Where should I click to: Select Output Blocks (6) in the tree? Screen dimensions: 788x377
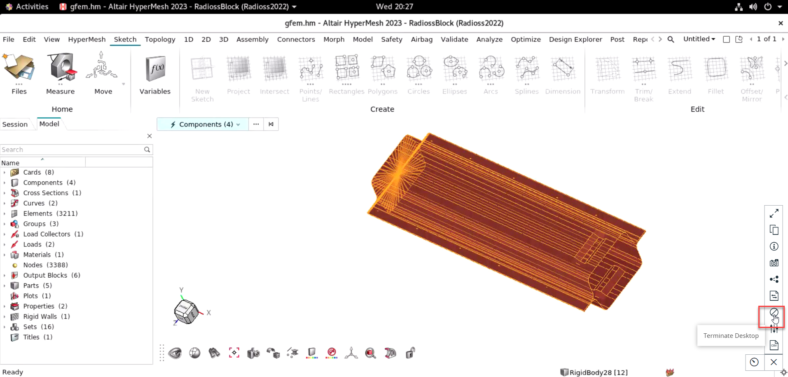[x=51, y=275]
